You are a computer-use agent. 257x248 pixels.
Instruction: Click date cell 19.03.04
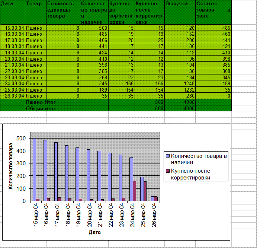click(x=13, y=53)
